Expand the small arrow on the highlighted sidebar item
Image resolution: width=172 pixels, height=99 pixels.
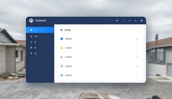tap(52, 30)
